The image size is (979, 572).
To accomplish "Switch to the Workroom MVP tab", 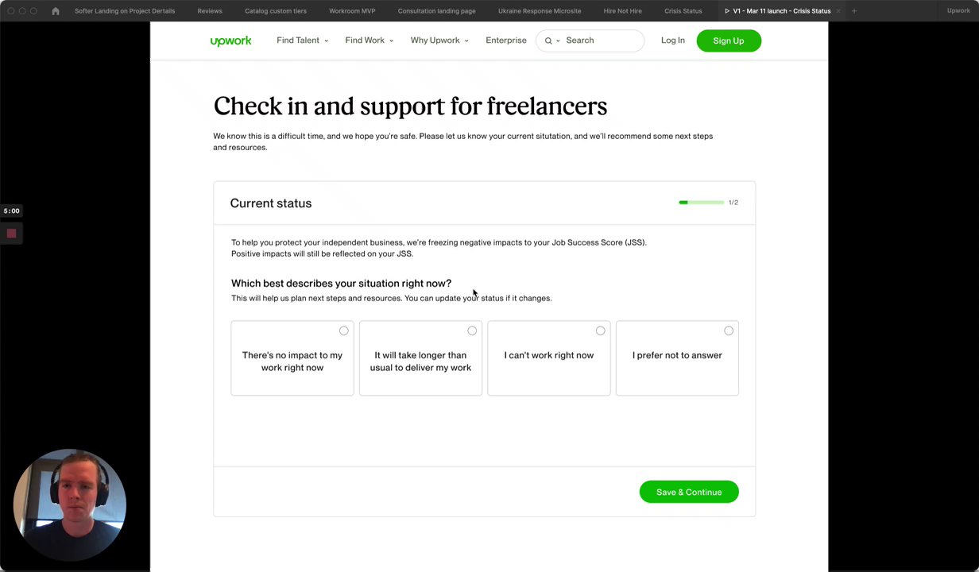I will coord(352,11).
